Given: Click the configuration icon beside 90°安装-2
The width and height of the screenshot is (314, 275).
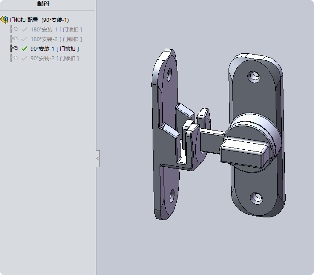Looking at the screenshot, I should 14,58.
